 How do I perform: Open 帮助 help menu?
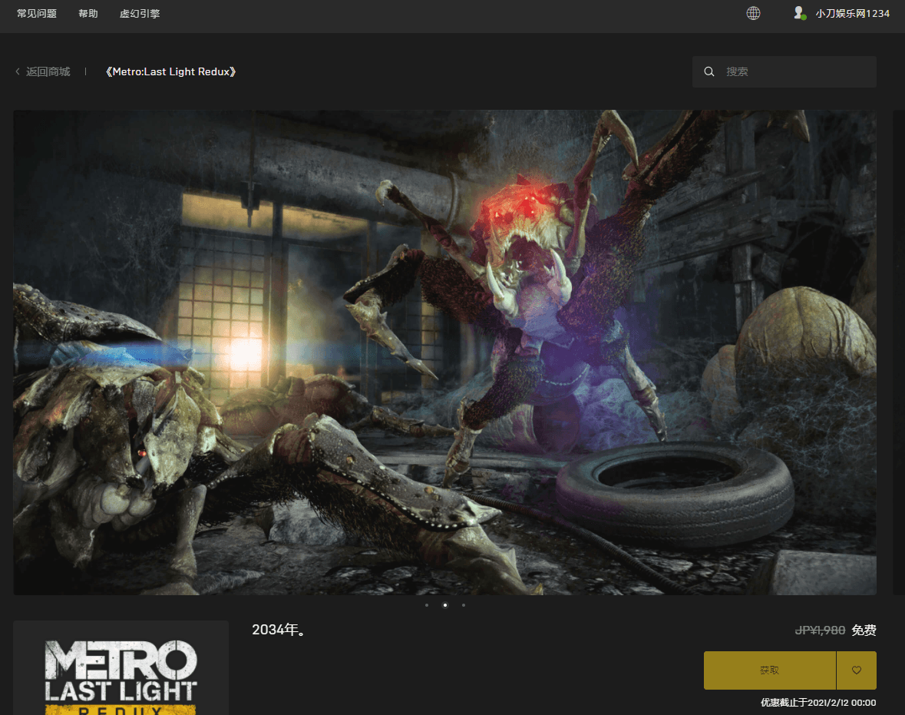click(x=88, y=13)
